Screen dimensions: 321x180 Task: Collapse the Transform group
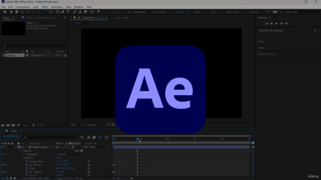pyautogui.click(x=20, y=158)
